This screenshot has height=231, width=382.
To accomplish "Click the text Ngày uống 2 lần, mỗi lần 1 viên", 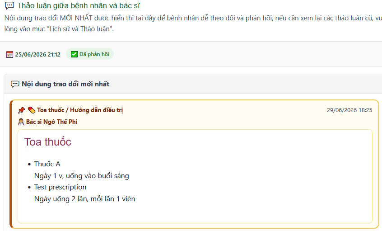I will coord(84,199).
